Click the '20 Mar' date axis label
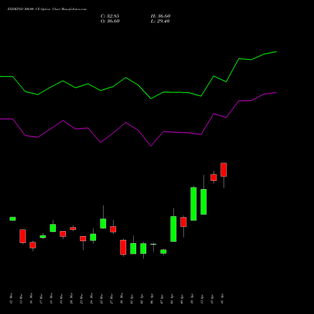 pos(72,298)
